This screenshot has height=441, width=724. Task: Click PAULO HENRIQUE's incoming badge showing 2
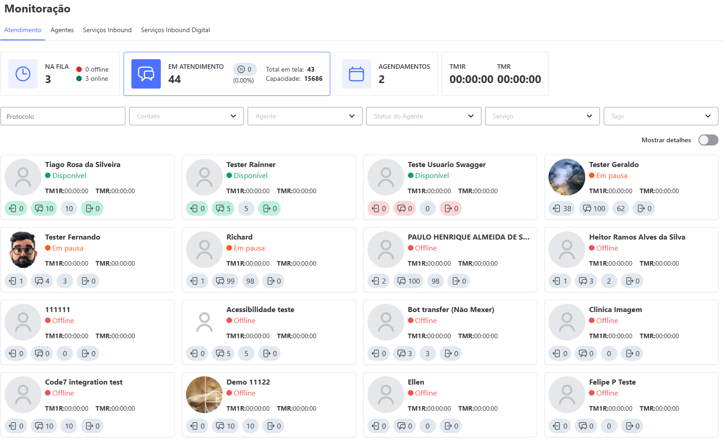click(x=379, y=281)
